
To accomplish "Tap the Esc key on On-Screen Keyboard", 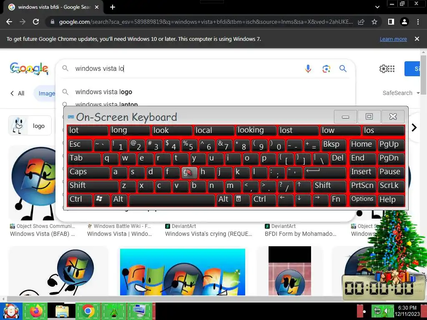I will point(80,145).
